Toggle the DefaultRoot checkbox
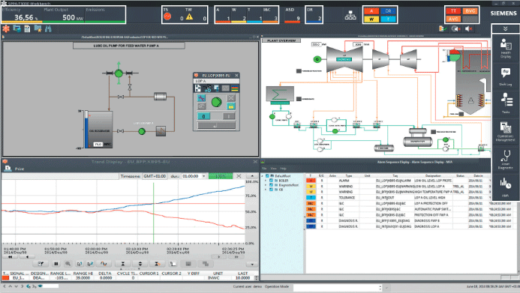 [x=267, y=176]
